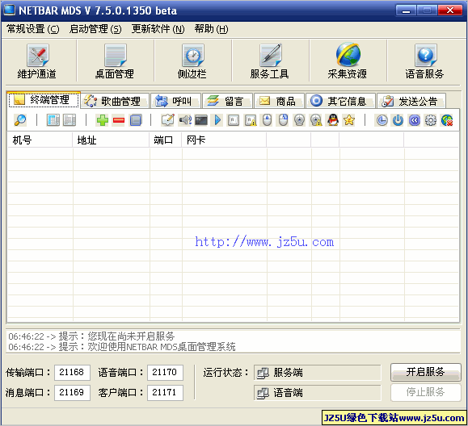Click the edit note pencil icon
The width and height of the screenshot is (468, 426).
pyautogui.click(x=168, y=120)
